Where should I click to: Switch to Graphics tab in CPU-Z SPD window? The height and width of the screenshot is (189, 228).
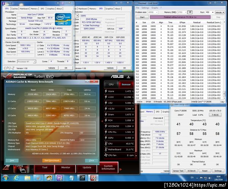tap(109, 9)
